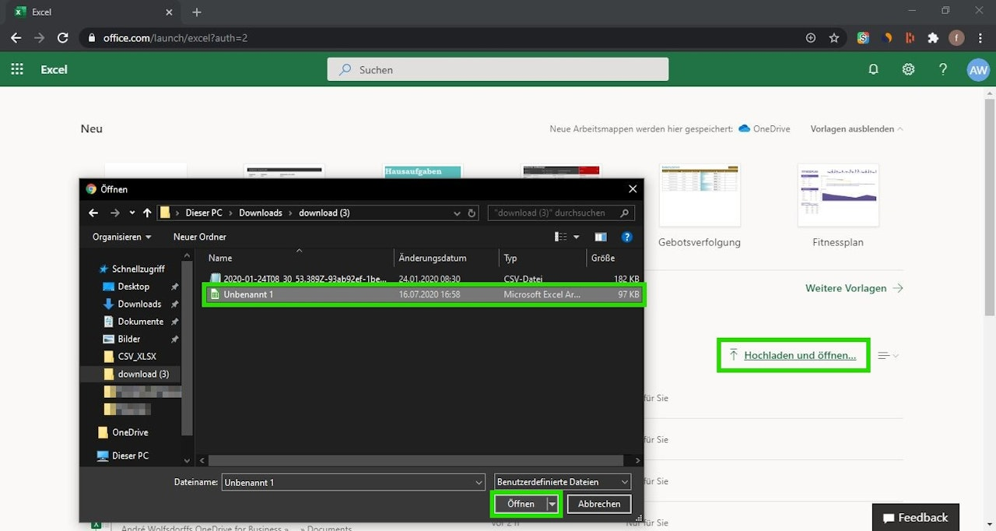Click the Öffnen button
Screen dimensions: 996x531
click(521, 504)
